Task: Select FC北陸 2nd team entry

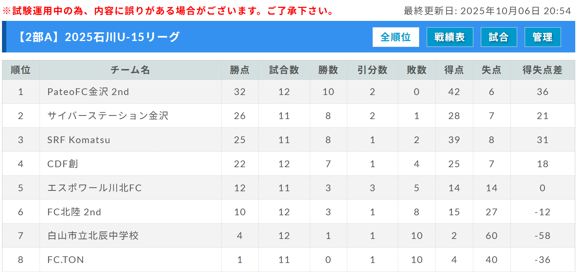Action: (x=74, y=212)
